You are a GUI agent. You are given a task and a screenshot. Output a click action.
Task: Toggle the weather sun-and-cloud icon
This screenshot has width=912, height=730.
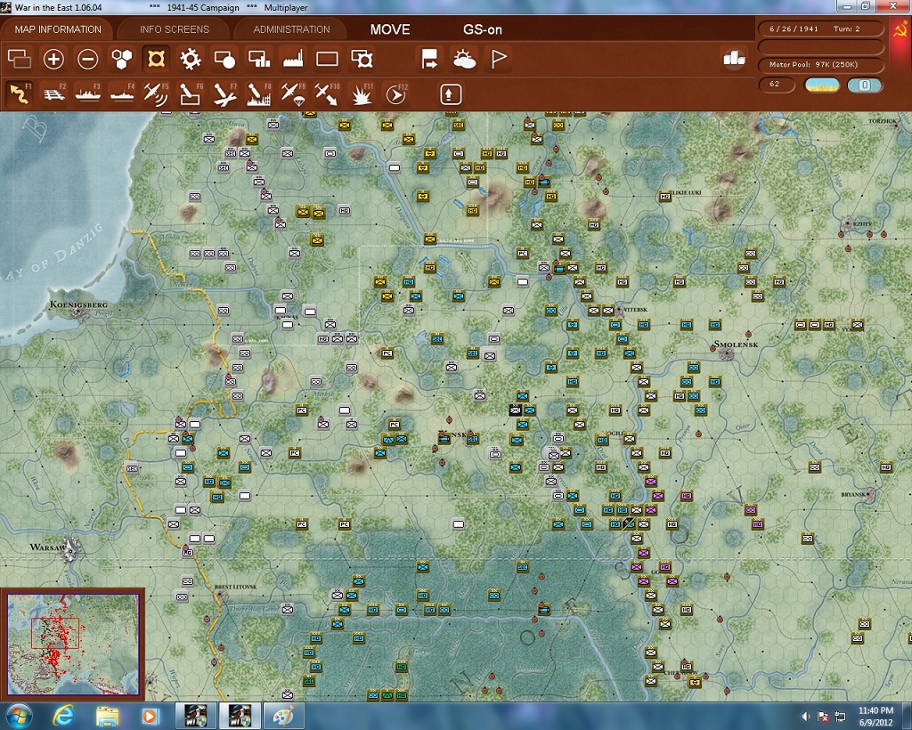tap(464, 59)
